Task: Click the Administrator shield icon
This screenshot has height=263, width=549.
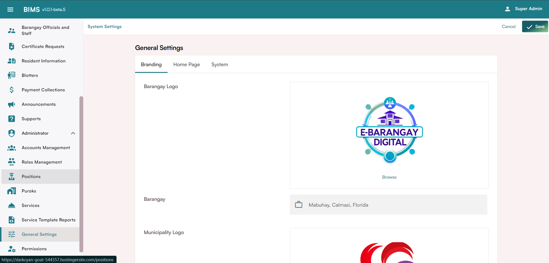Action: (12, 133)
